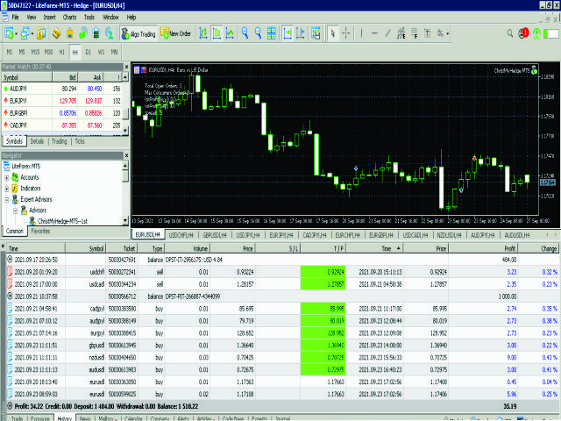Close the Market Watch panel

(126, 67)
